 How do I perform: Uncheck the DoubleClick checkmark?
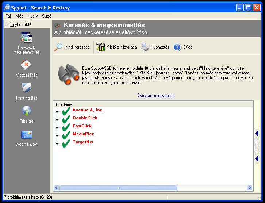pos(66,119)
